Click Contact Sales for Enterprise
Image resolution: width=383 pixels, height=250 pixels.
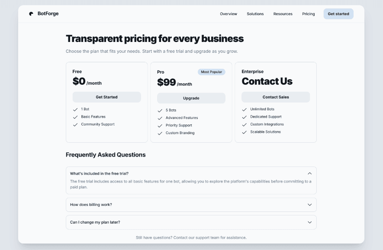(275, 96)
